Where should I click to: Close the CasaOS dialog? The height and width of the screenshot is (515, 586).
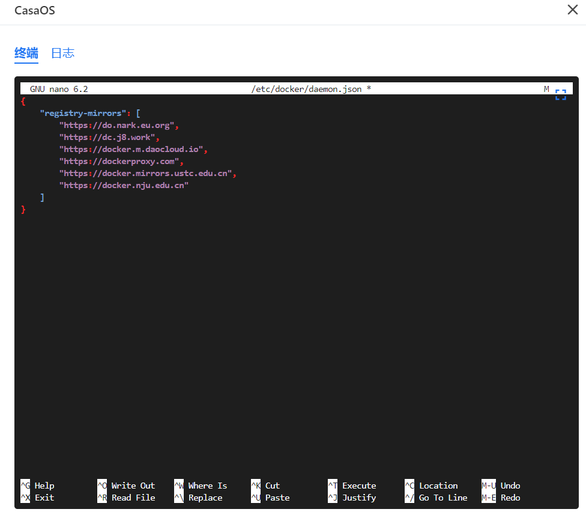pos(573,10)
